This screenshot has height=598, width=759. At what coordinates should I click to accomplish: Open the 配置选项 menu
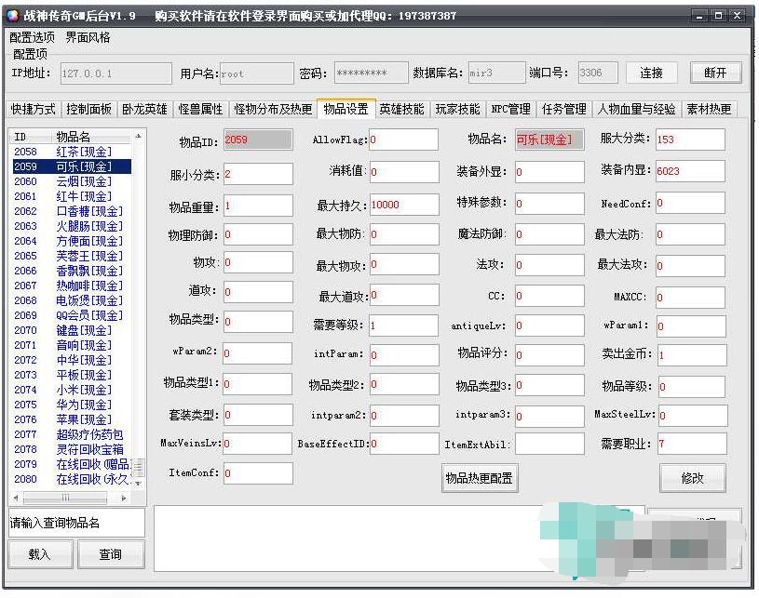click(32, 37)
